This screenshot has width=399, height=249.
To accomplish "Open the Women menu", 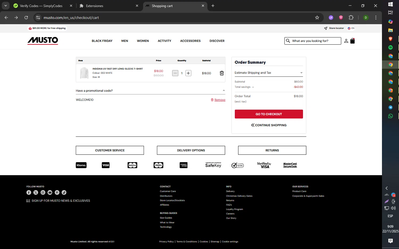I will pyautogui.click(x=143, y=41).
